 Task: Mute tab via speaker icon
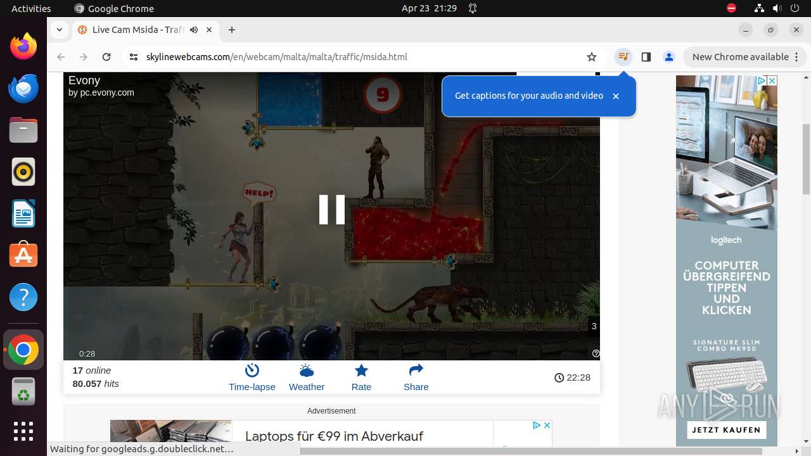click(194, 30)
